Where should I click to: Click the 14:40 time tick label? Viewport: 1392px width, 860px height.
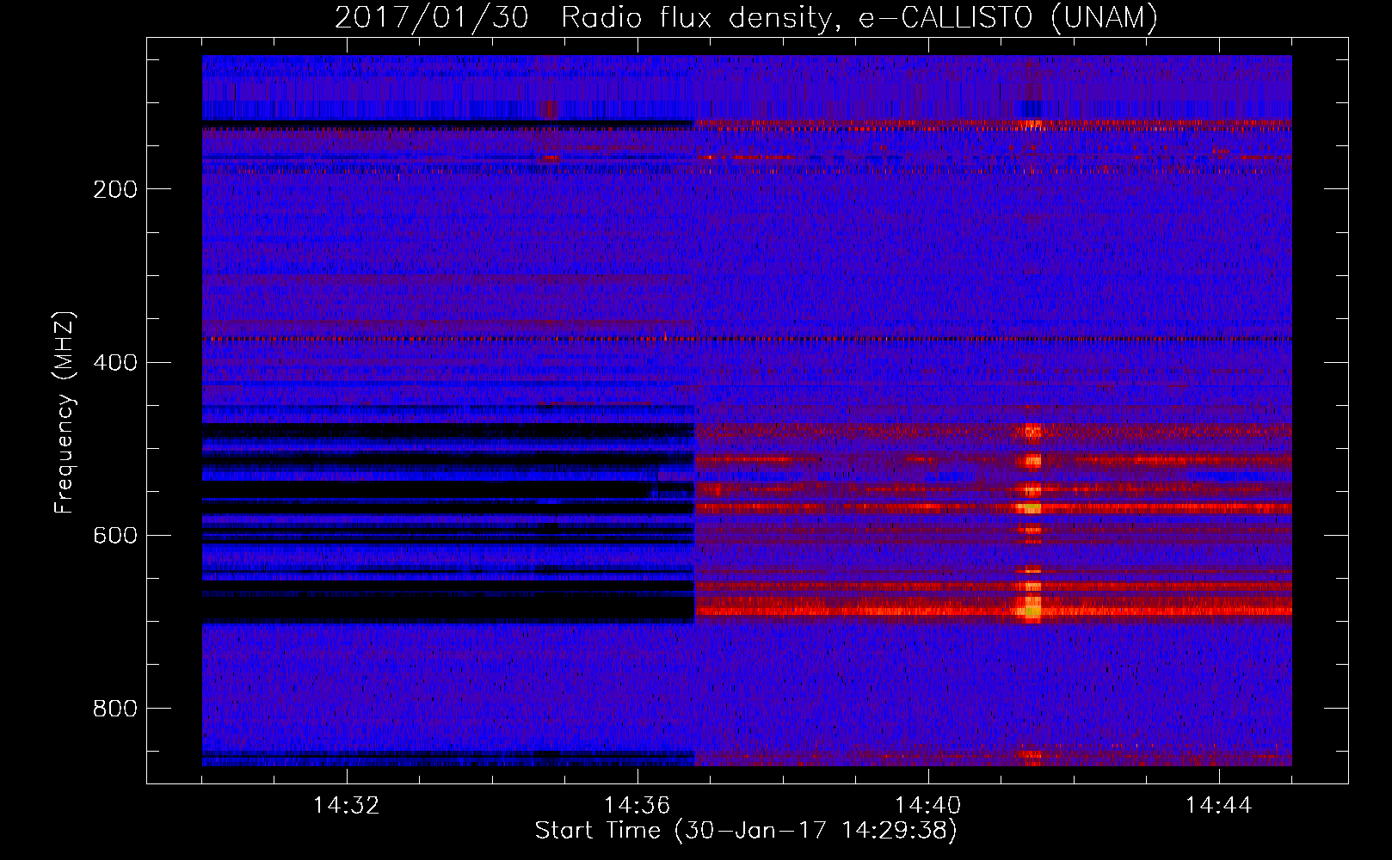coord(927,806)
